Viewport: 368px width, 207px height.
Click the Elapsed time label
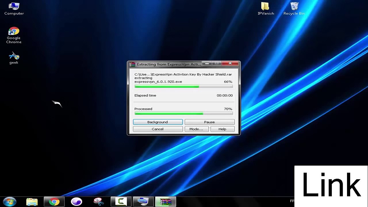pos(145,95)
